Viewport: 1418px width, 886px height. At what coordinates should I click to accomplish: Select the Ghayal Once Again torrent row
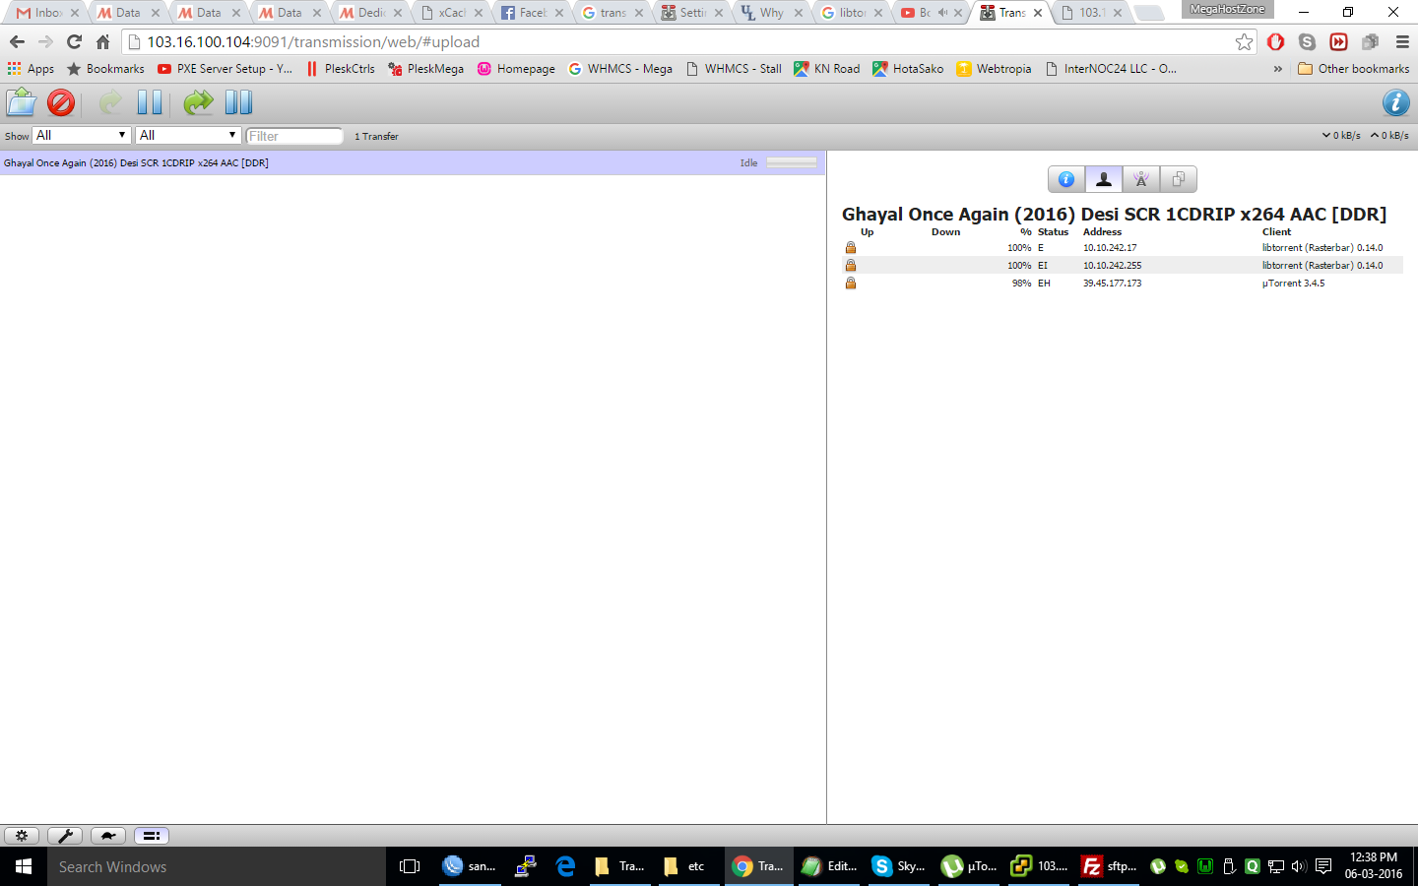[413, 162]
